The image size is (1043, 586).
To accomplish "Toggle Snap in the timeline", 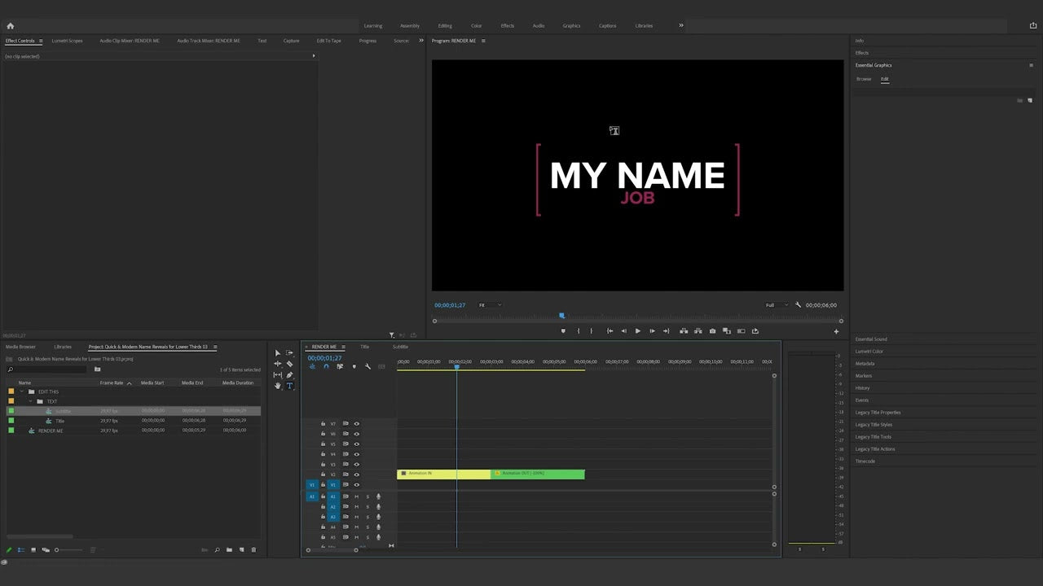I will (x=326, y=366).
